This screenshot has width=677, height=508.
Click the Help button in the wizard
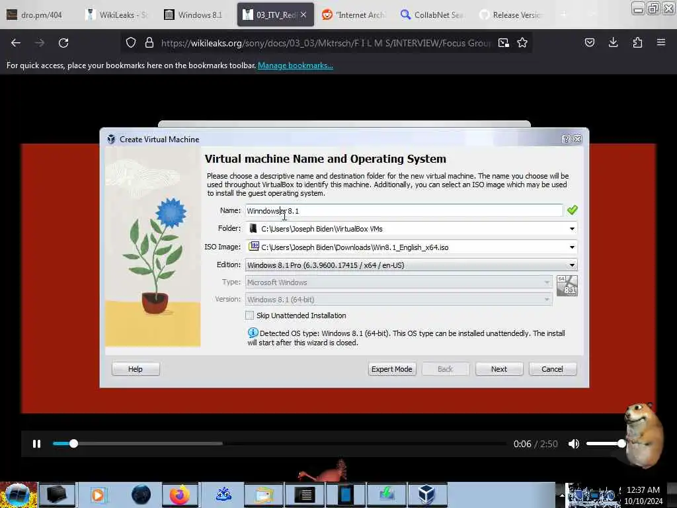click(136, 369)
